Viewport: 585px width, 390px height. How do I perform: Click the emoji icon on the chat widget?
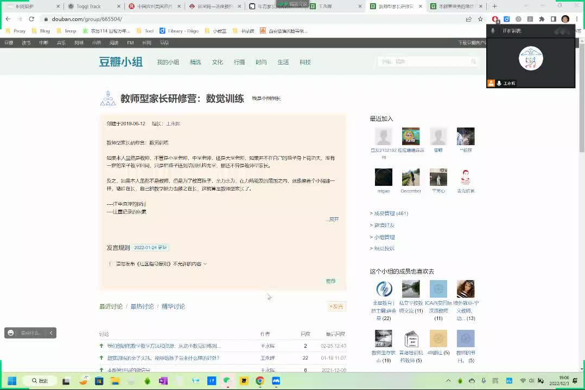11,333
